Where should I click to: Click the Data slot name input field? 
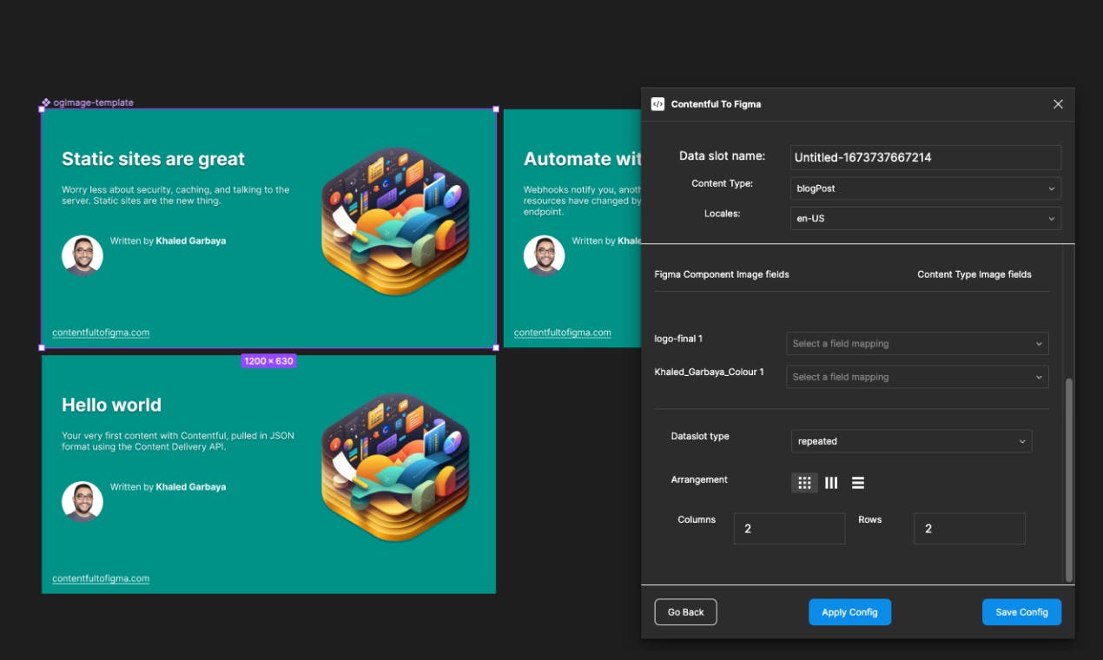coord(926,157)
